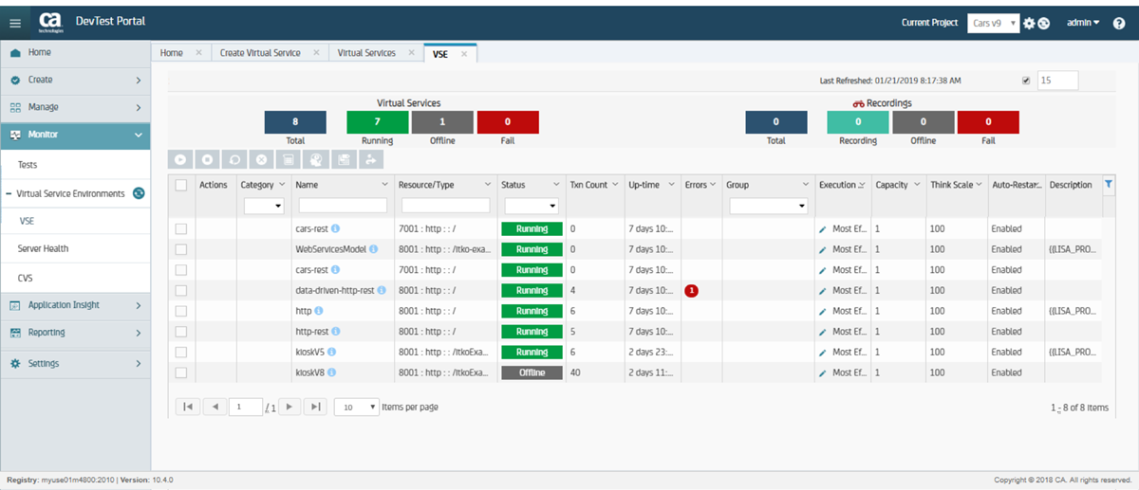Select the WebServicesModel row checkbox
Viewport: 1139px width, 490px height.
coord(181,249)
